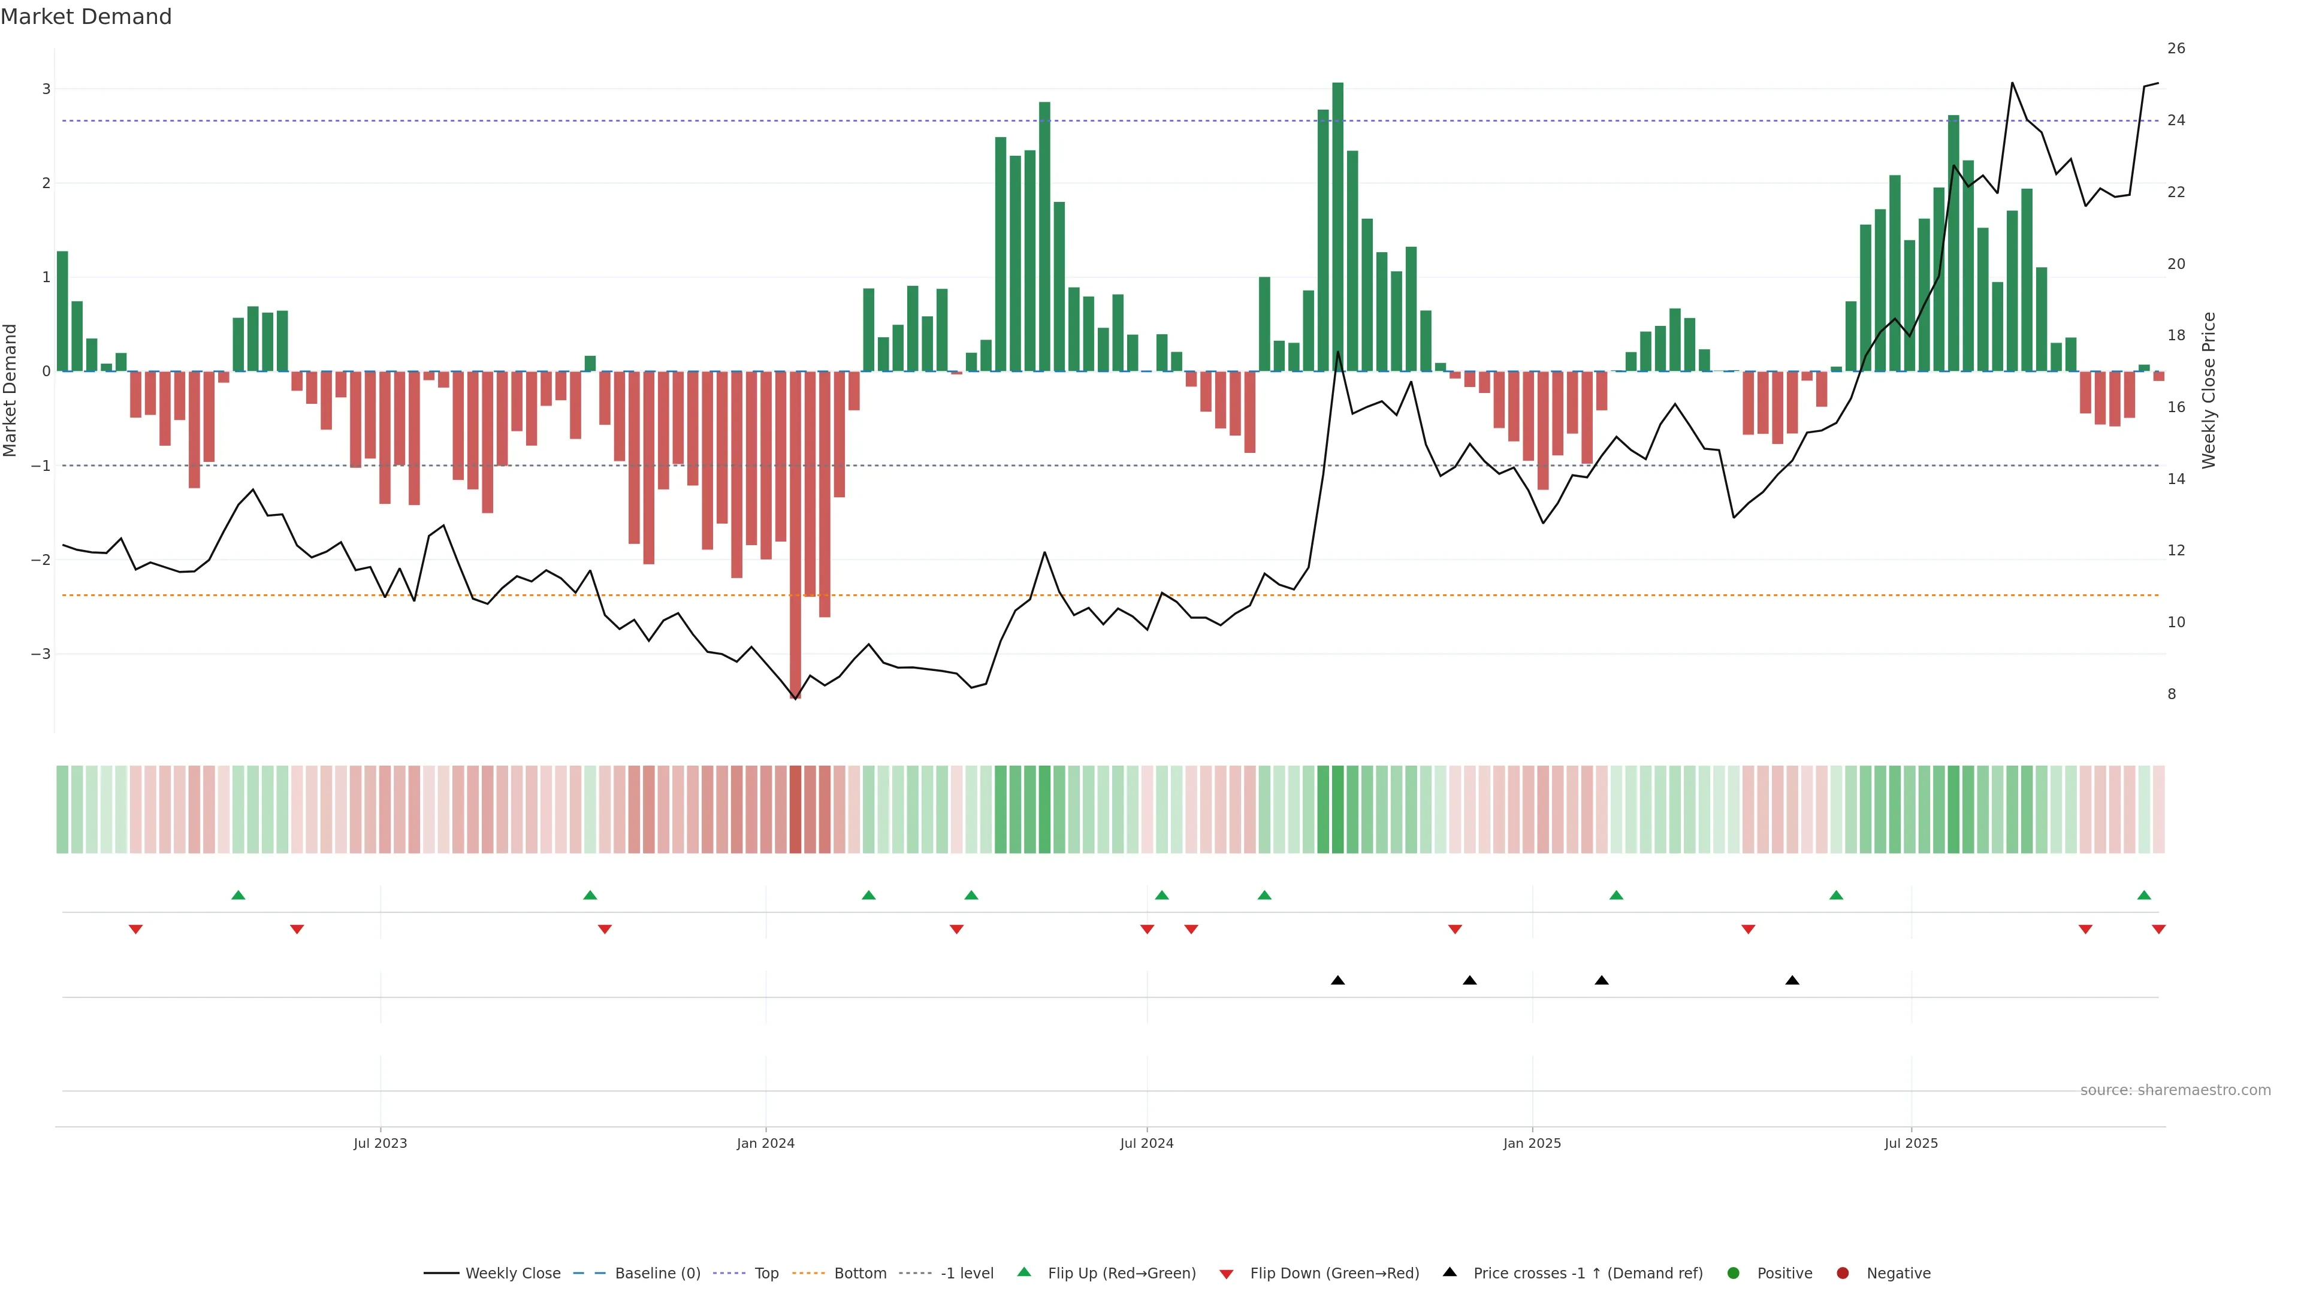Click the last green flip-up triangle marker
The width and height of the screenshot is (2301, 1294).
tap(2144, 895)
